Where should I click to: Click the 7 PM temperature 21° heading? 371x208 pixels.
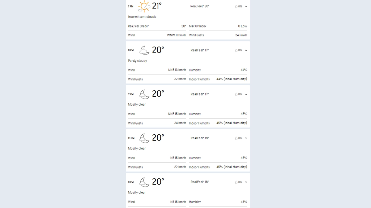pos(157,6)
